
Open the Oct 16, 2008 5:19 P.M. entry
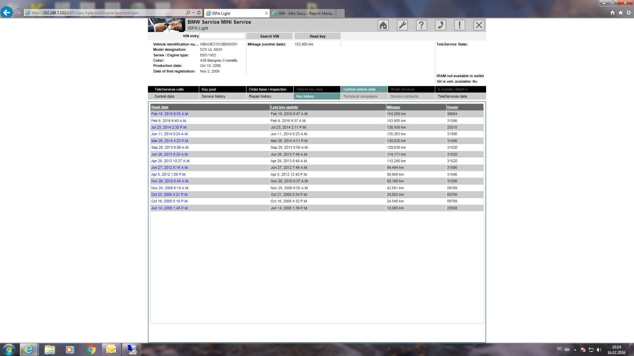pos(170,201)
